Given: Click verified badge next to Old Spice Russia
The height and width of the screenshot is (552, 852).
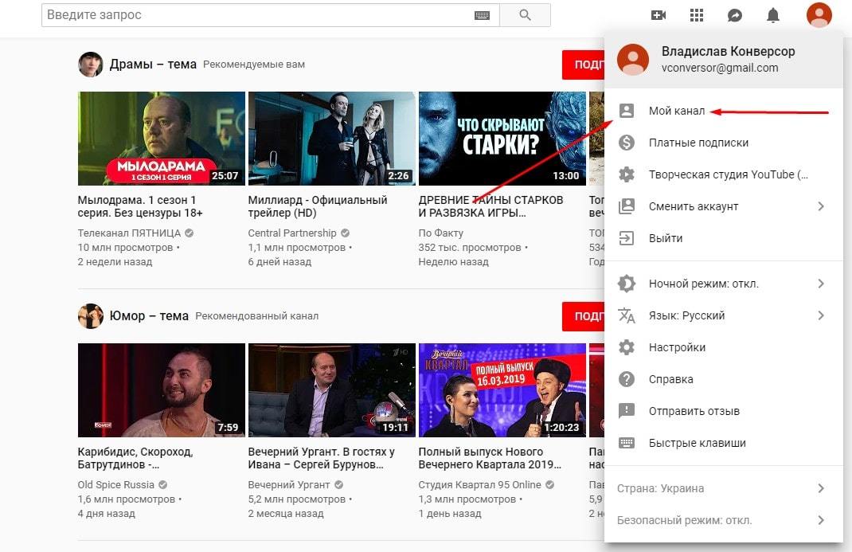Looking at the screenshot, I should 162,484.
